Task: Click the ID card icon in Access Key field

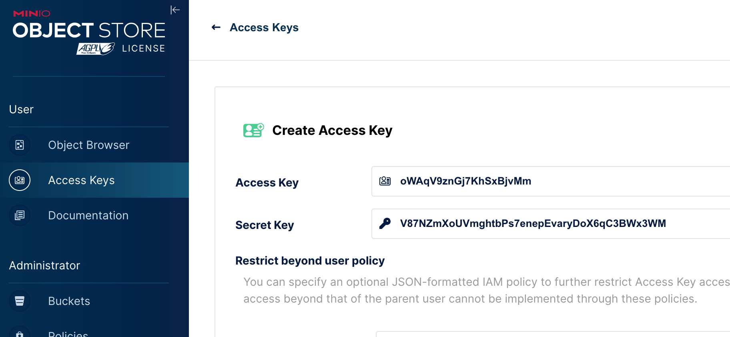Action: (x=385, y=181)
